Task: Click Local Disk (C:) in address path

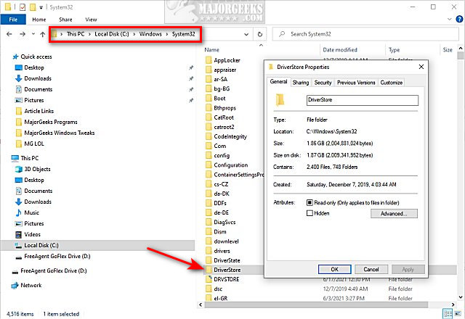Action: click(x=112, y=34)
